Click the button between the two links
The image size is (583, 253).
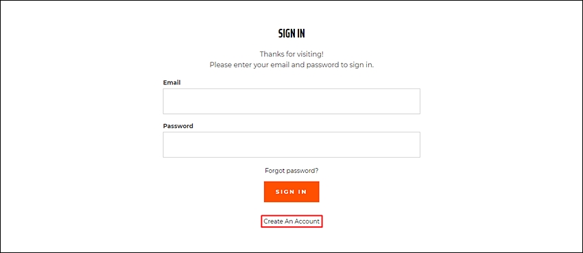(291, 192)
